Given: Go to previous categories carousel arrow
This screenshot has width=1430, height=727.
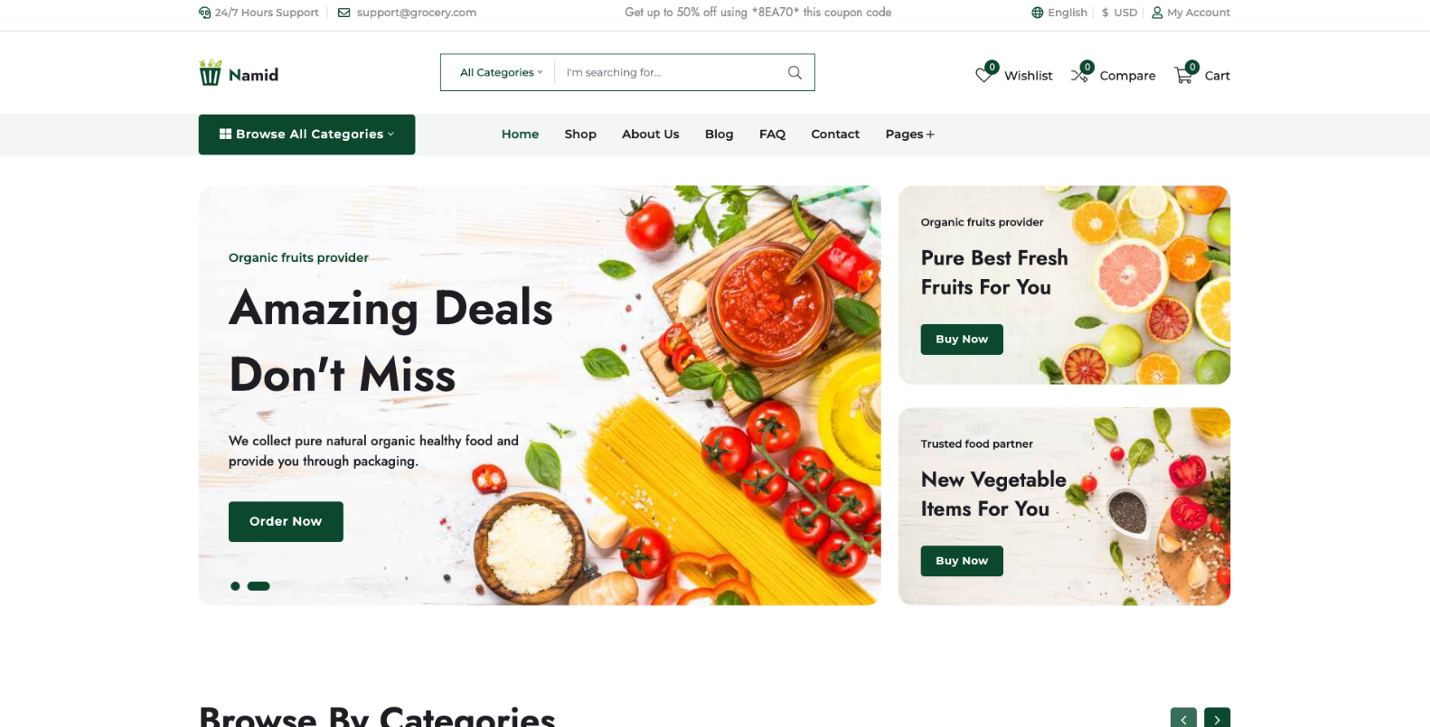Looking at the screenshot, I should tap(1183, 718).
